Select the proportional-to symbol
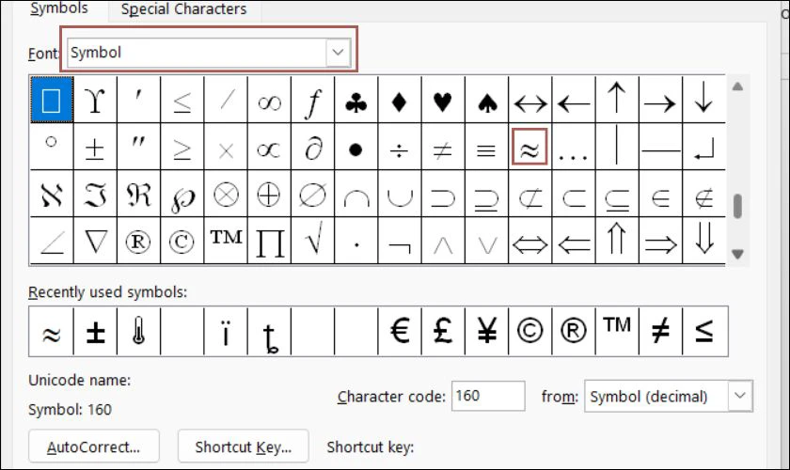 [x=270, y=147]
